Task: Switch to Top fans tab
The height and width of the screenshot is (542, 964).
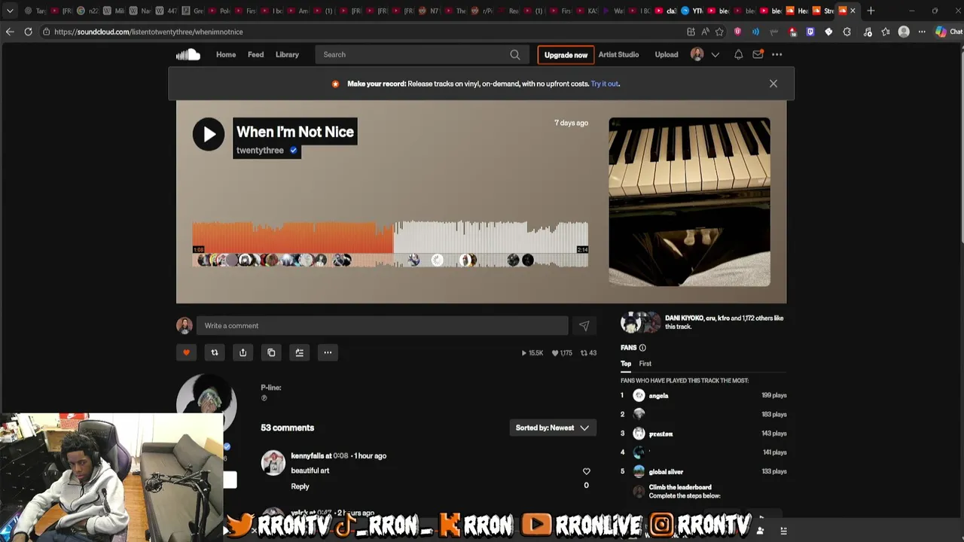Action: pos(626,364)
